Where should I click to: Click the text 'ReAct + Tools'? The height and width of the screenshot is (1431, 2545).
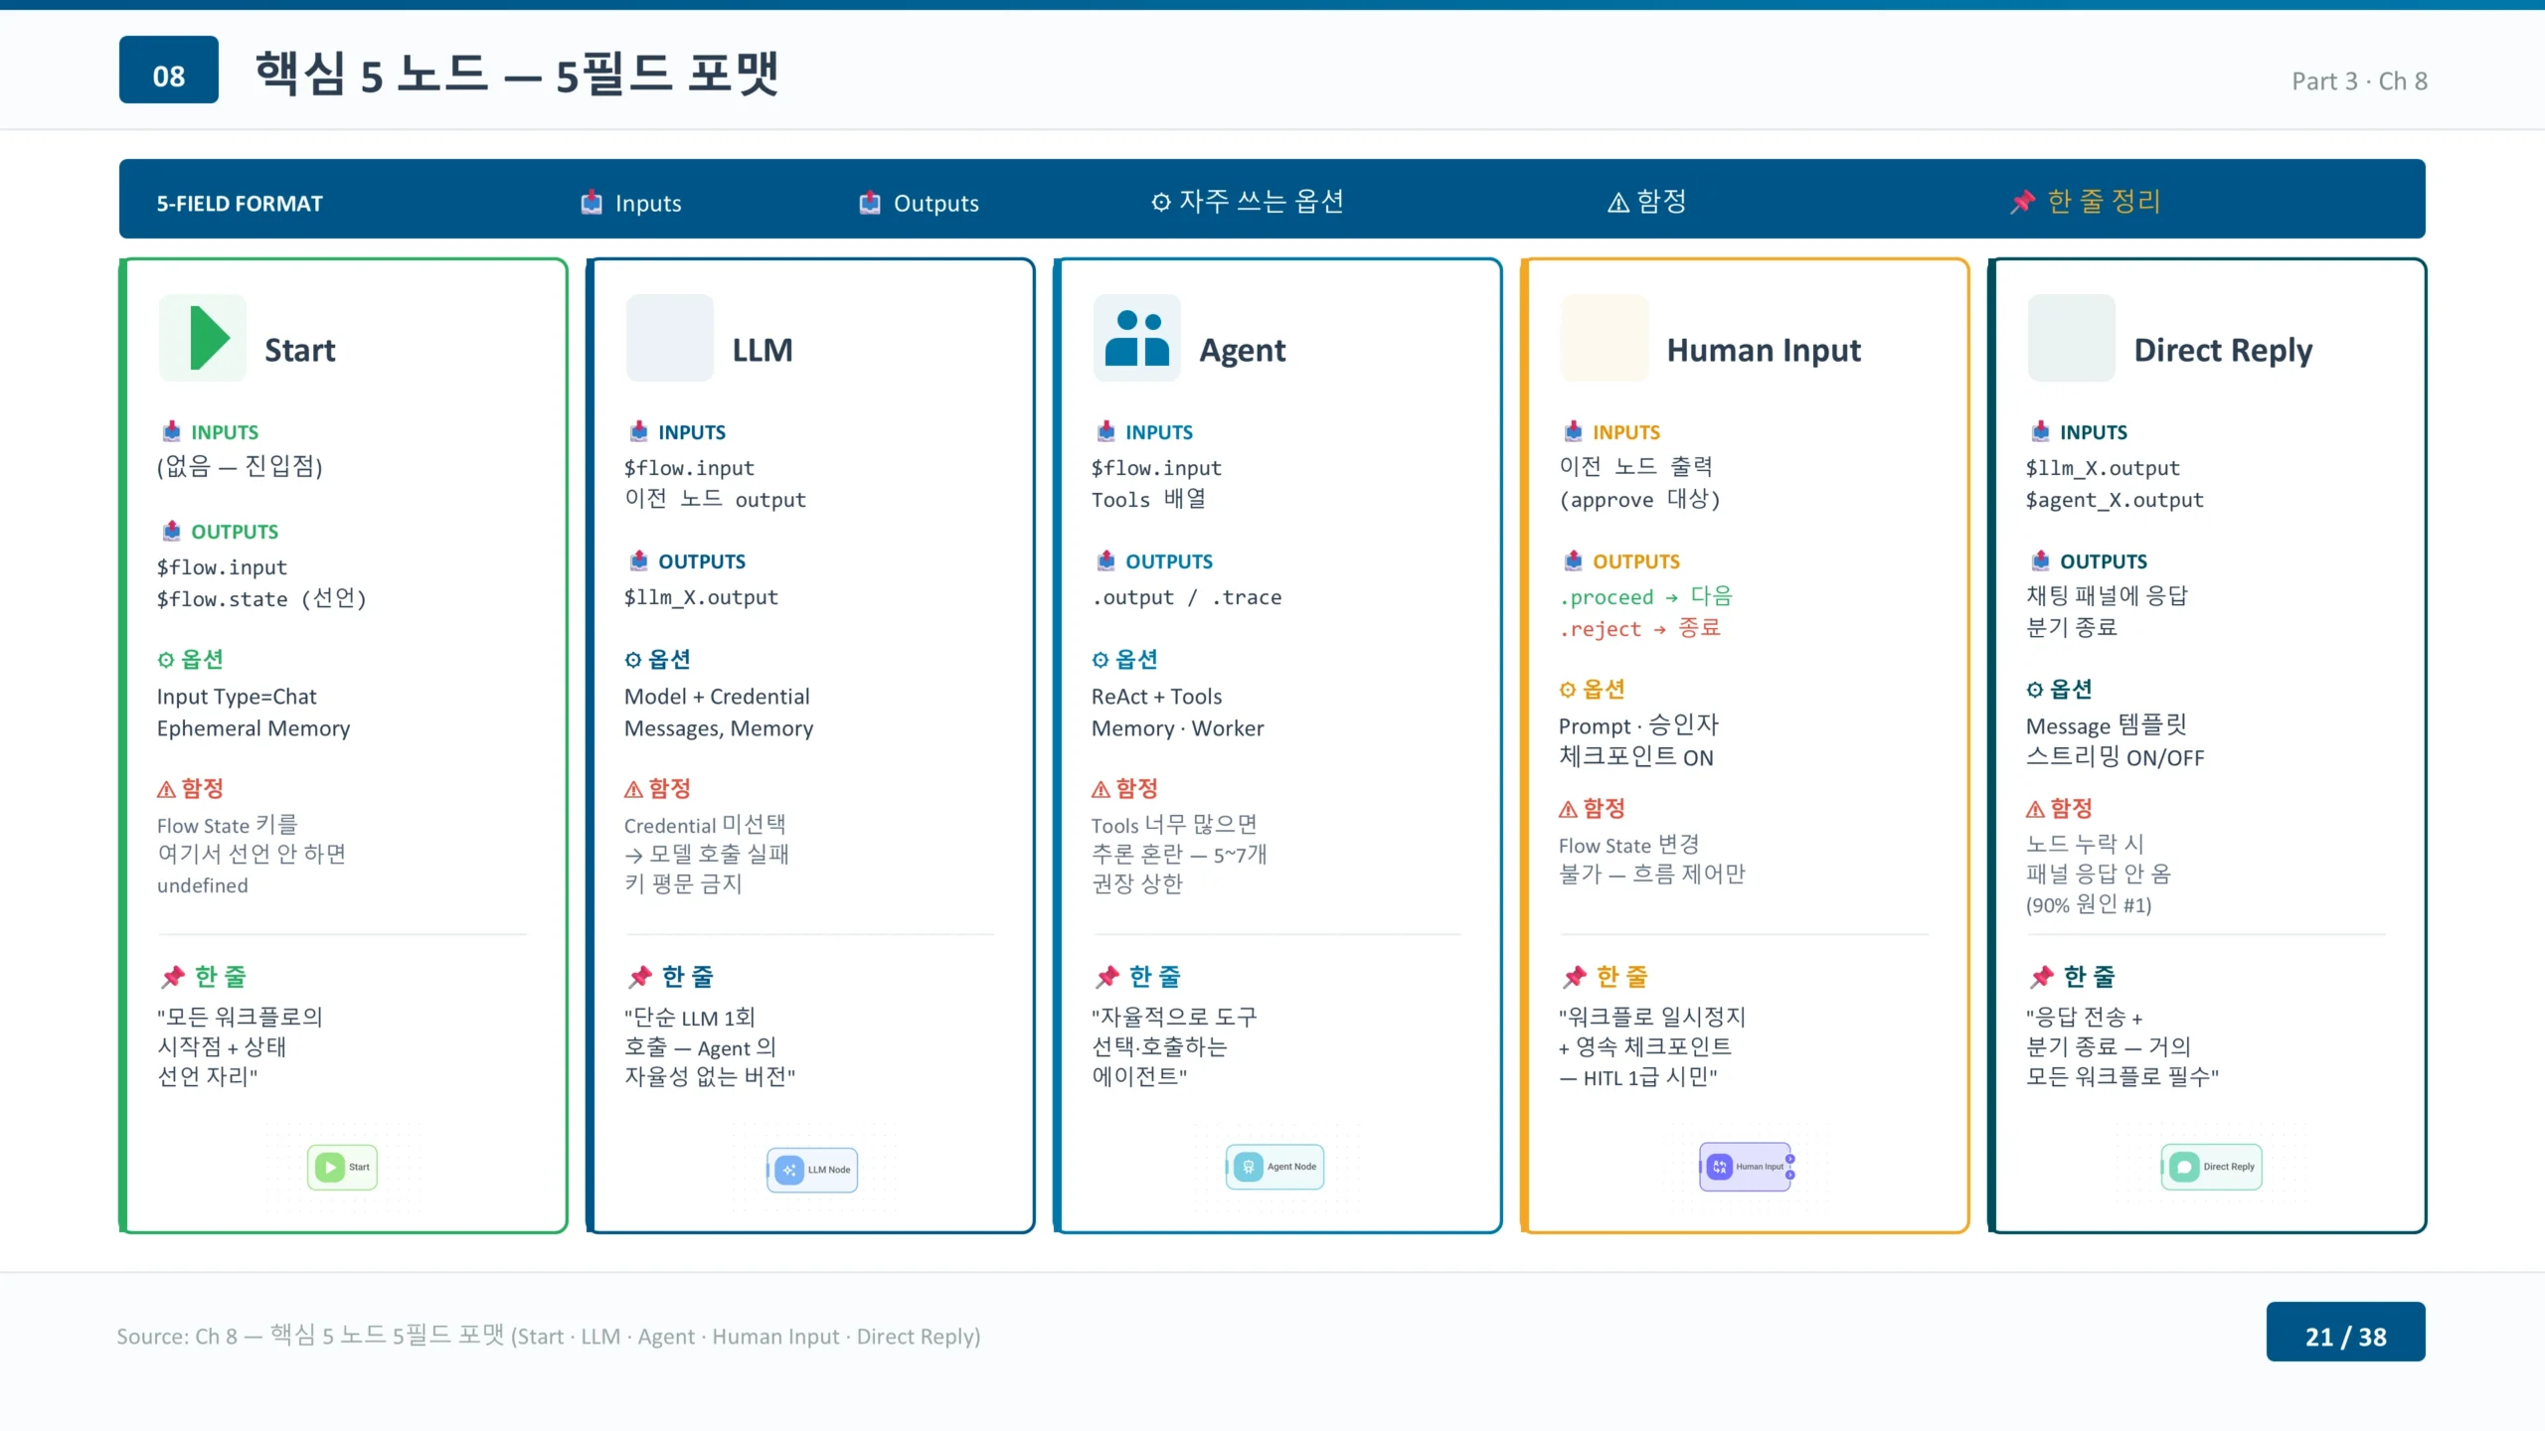pyautogui.click(x=1156, y=697)
